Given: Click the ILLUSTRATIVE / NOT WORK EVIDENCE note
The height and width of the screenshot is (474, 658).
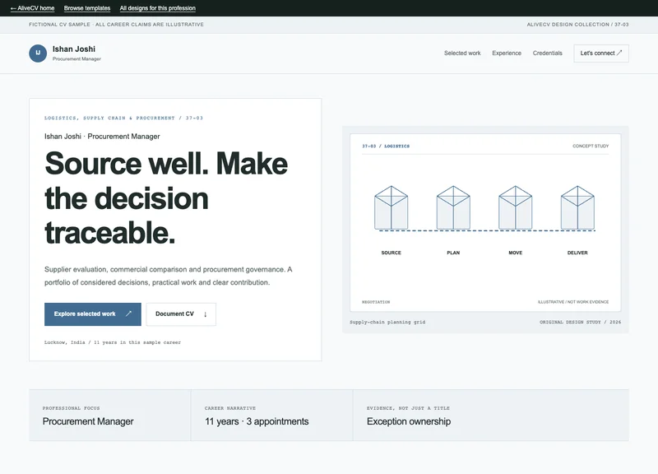Looking at the screenshot, I should pyautogui.click(x=573, y=302).
